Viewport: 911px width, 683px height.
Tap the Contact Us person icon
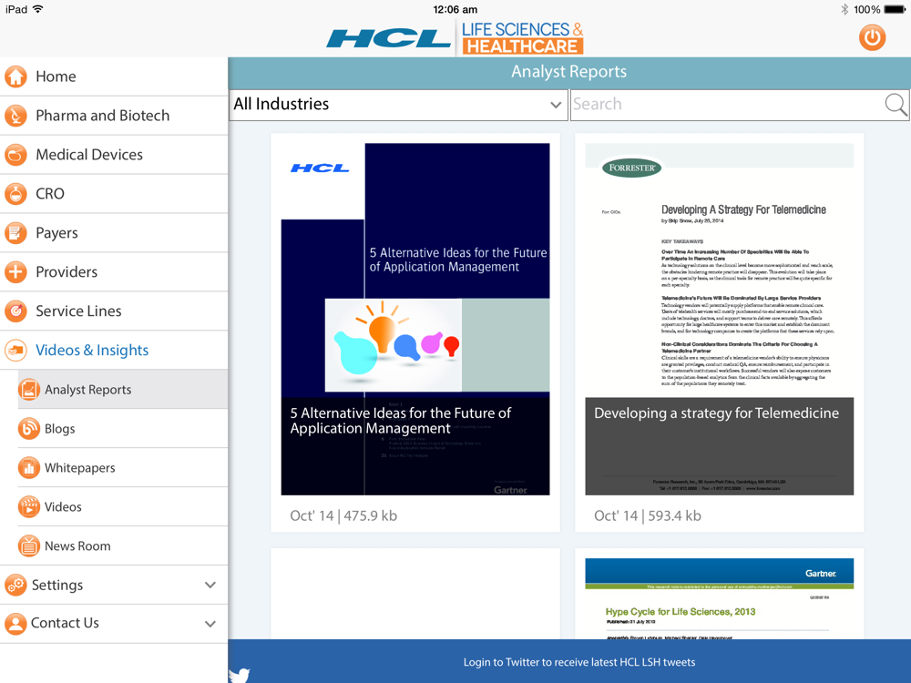click(15, 624)
